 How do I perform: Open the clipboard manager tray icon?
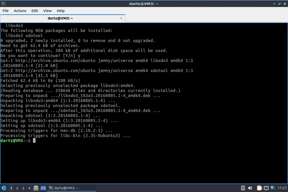pyautogui.click(x=259, y=188)
